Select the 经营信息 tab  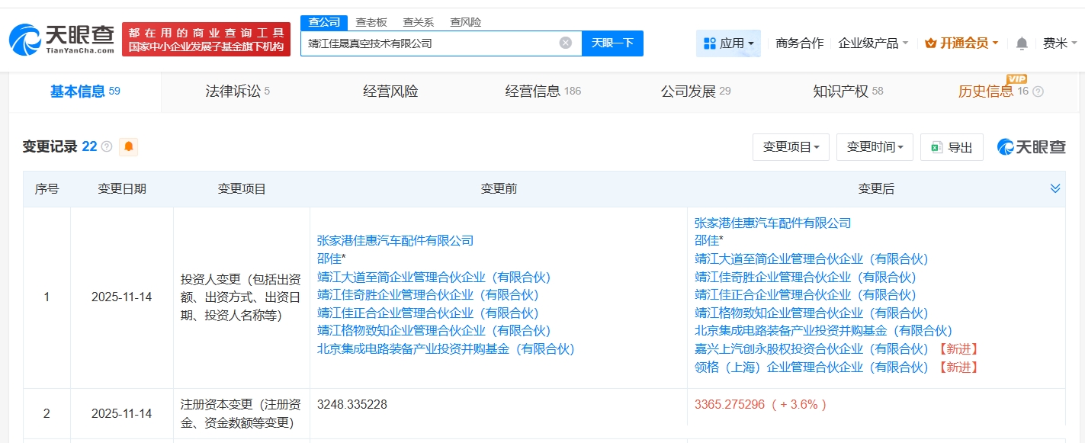pos(534,90)
